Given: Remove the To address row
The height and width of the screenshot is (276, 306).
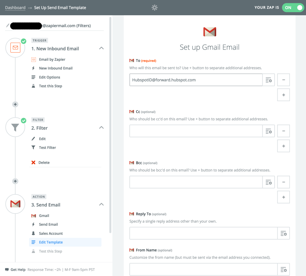Looking at the screenshot, I should tap(283, 80).
